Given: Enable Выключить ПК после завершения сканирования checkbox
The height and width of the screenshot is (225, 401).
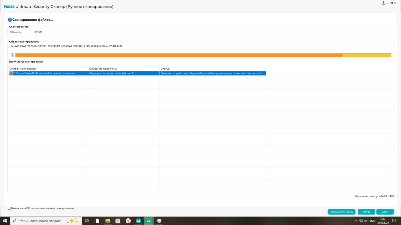Looking at the screenshot, I should coord(9,208).
